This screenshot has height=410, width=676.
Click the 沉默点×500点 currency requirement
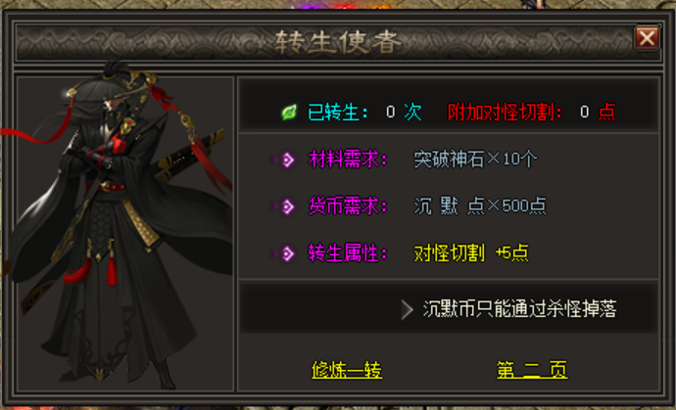480,206
